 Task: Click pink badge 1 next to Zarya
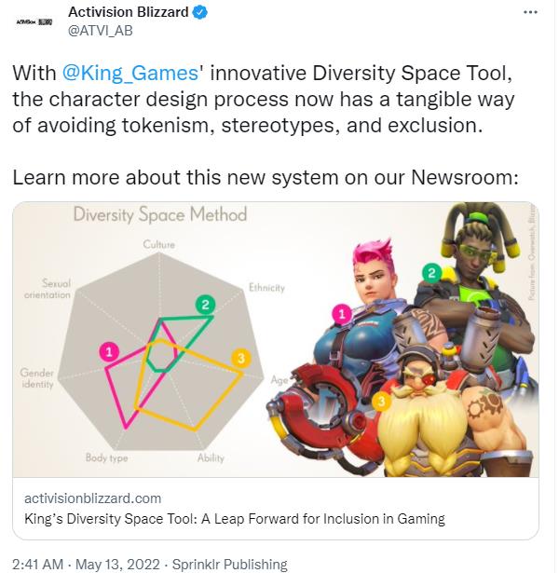click(x=342, y=315)
